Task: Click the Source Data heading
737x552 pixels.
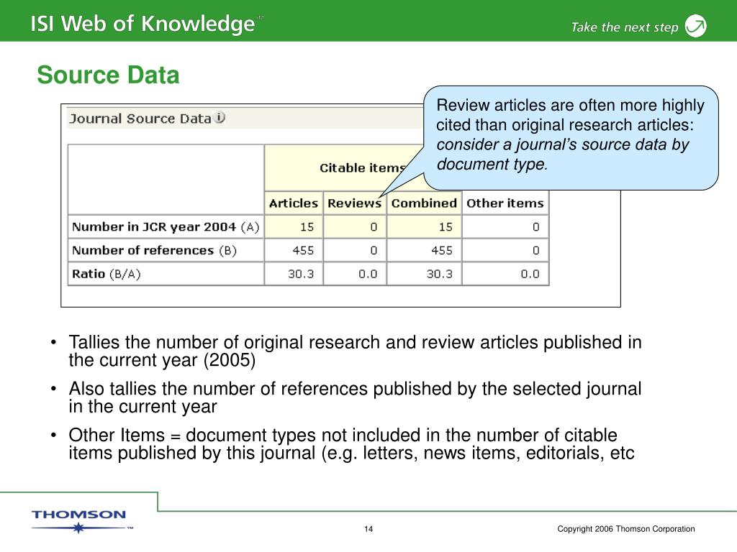Action: pos(108,75)
